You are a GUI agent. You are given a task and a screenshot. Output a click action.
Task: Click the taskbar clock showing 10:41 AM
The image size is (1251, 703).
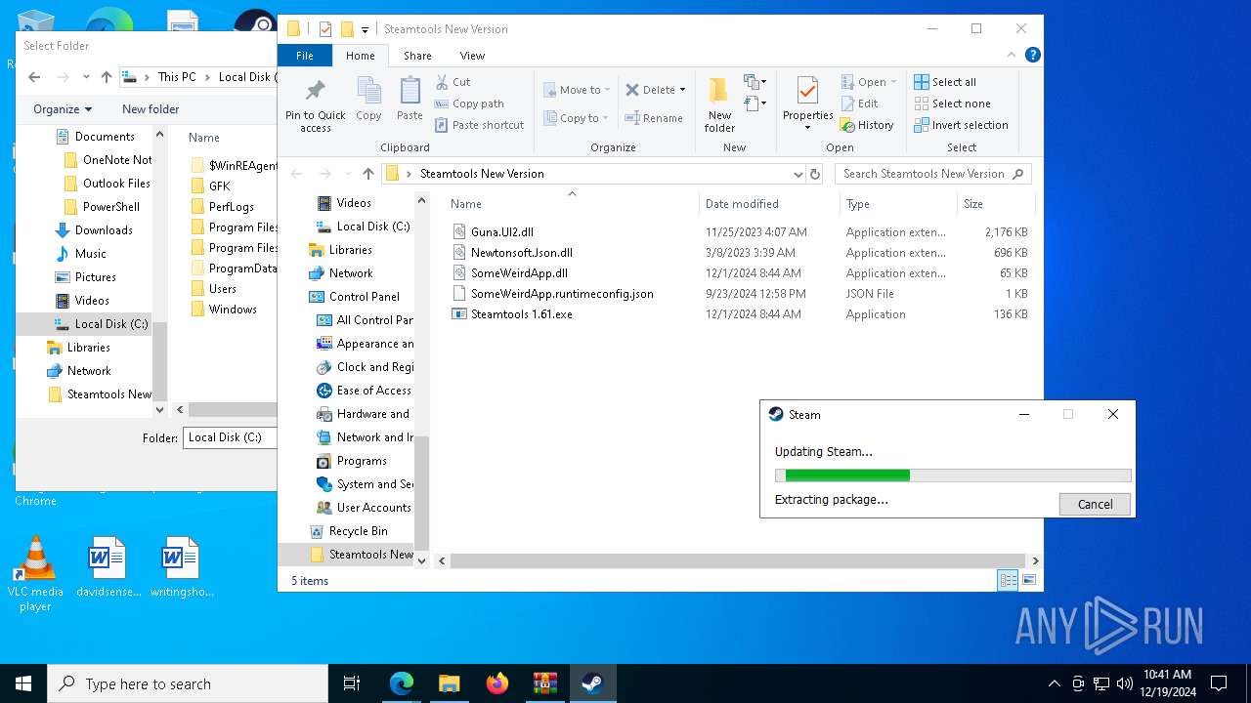1168,683
